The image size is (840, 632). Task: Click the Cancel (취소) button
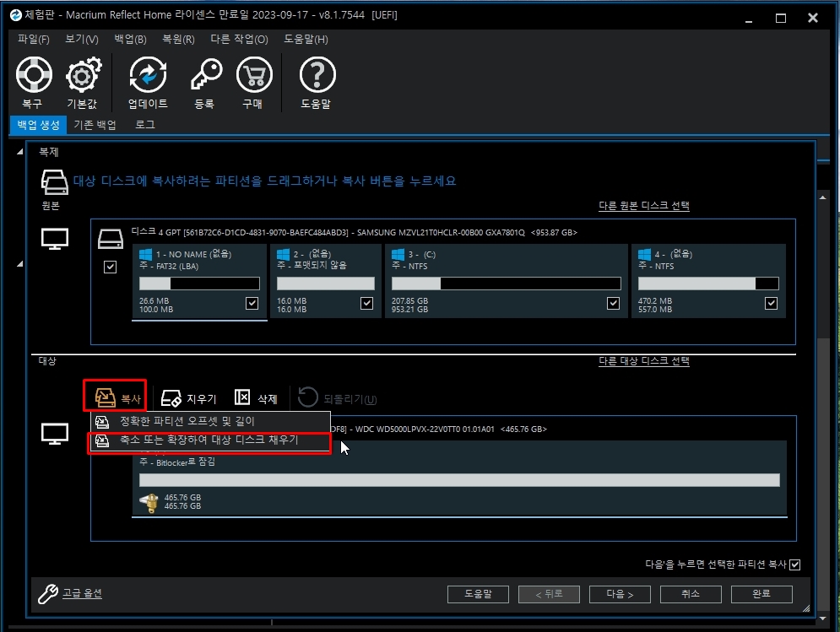[691, 594]
